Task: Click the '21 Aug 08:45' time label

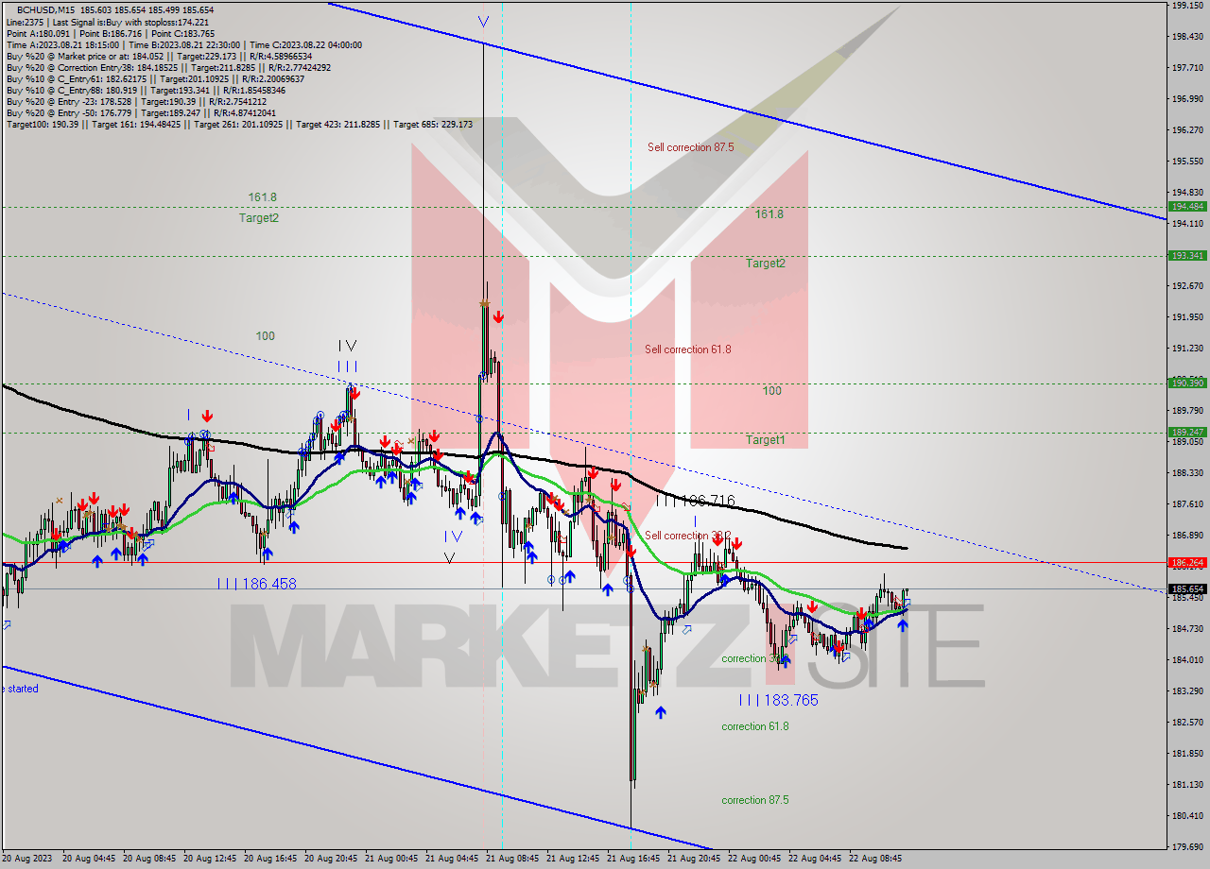Action: [512, 859]
